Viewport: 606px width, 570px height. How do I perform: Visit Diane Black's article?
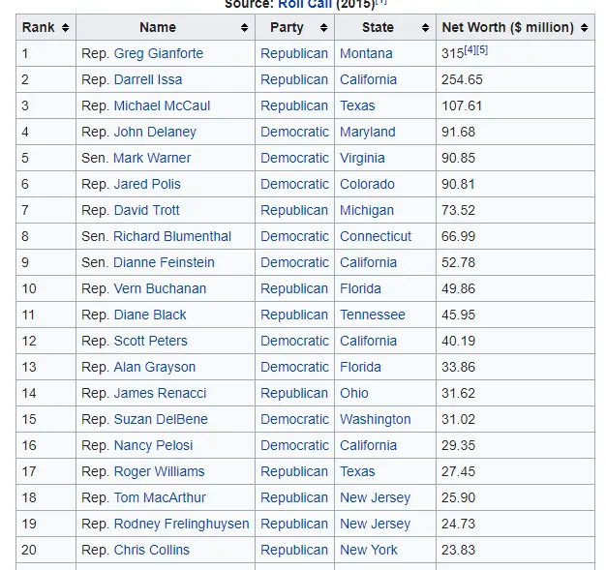(150, 315)
